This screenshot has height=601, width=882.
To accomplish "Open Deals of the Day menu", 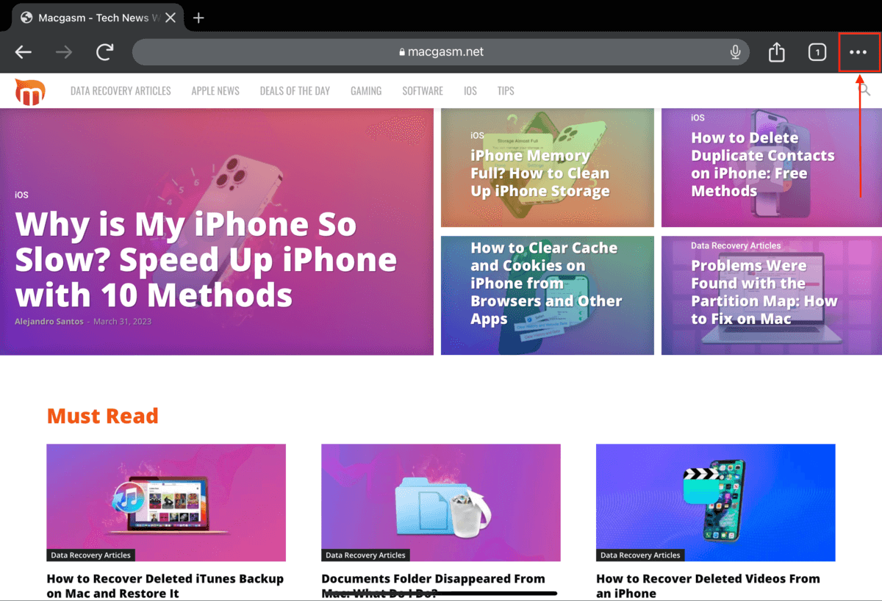I will [295, 91].
